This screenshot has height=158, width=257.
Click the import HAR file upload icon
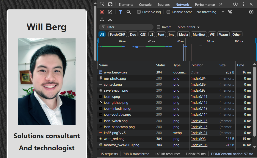(x=102, y=19)
